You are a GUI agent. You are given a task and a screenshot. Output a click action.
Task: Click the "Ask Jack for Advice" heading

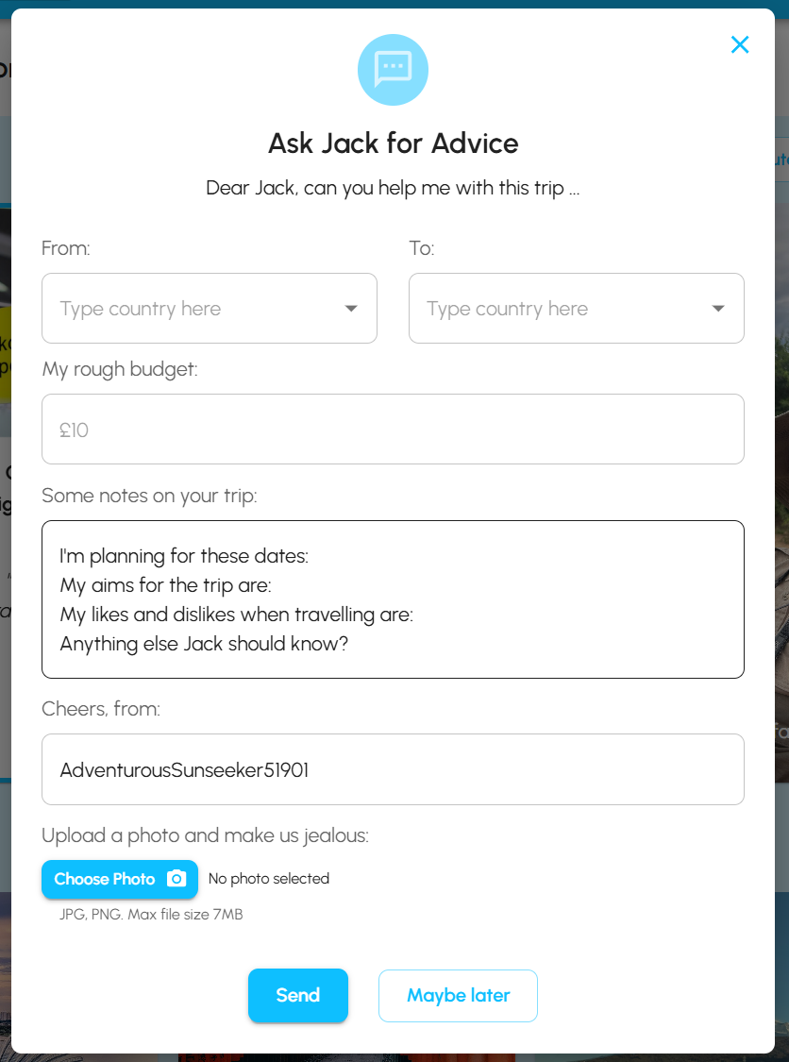[x=394, y=143]
